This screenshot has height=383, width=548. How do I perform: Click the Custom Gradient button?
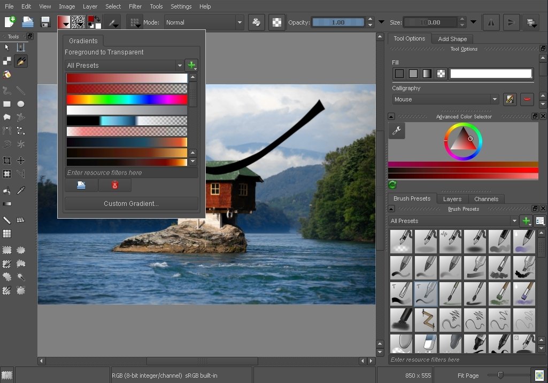pos(130,203)
